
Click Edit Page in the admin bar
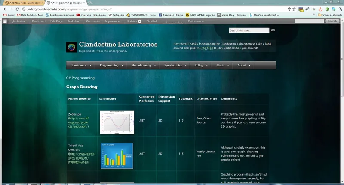(56, 21)
